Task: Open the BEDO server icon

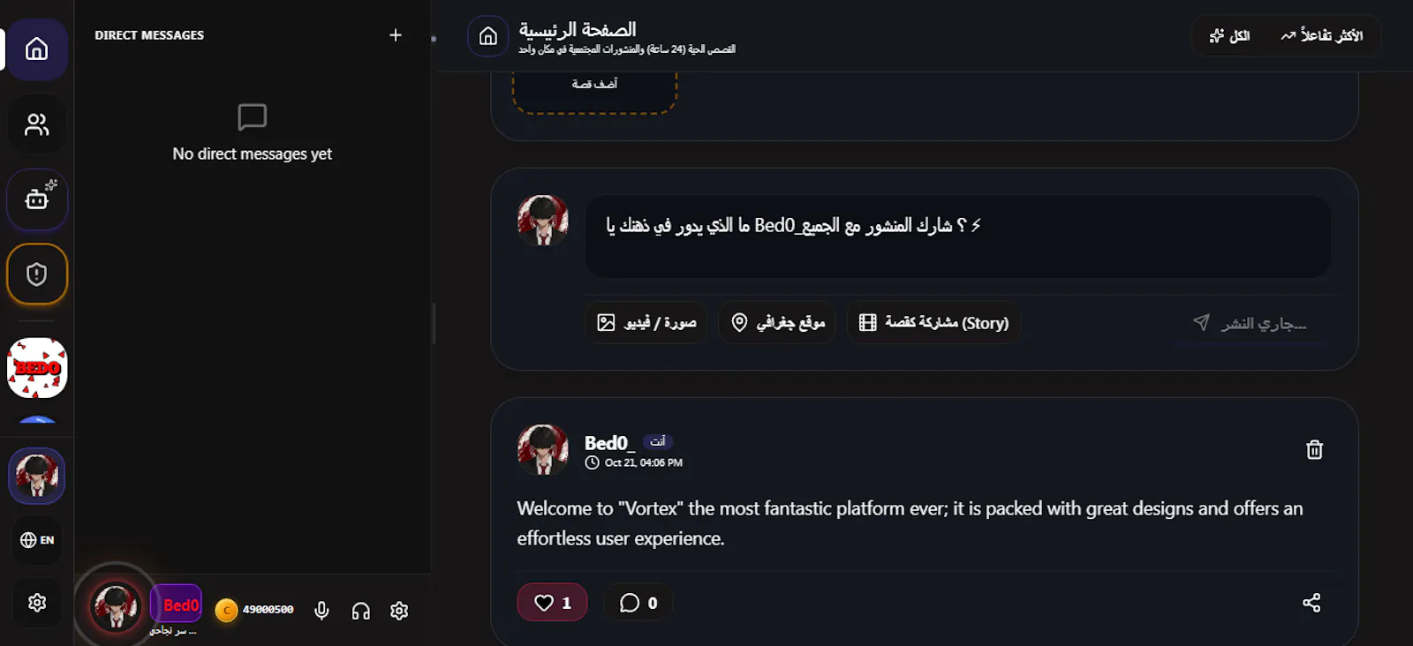Action: [x=37, y=368]
